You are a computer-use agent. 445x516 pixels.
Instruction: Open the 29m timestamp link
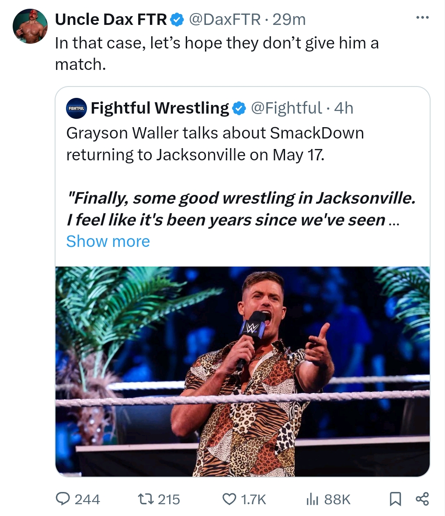[x=289, y=19]
